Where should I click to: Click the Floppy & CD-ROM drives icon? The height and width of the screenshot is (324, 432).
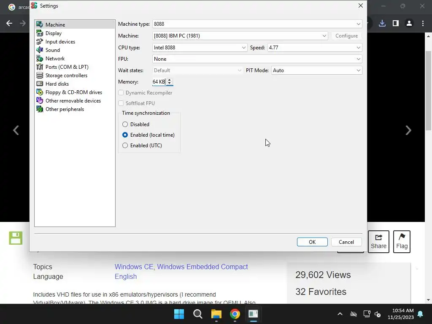pos(40,92)
